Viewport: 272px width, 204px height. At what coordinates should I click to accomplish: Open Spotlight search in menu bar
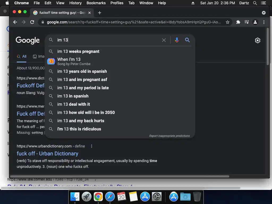pyautogui.click(x=255, y=3)
